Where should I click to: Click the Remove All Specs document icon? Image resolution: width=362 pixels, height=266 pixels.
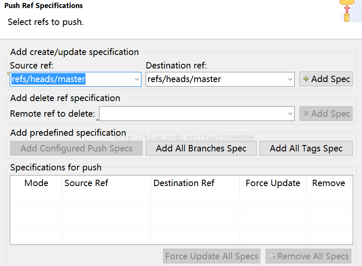click(272, 256)
